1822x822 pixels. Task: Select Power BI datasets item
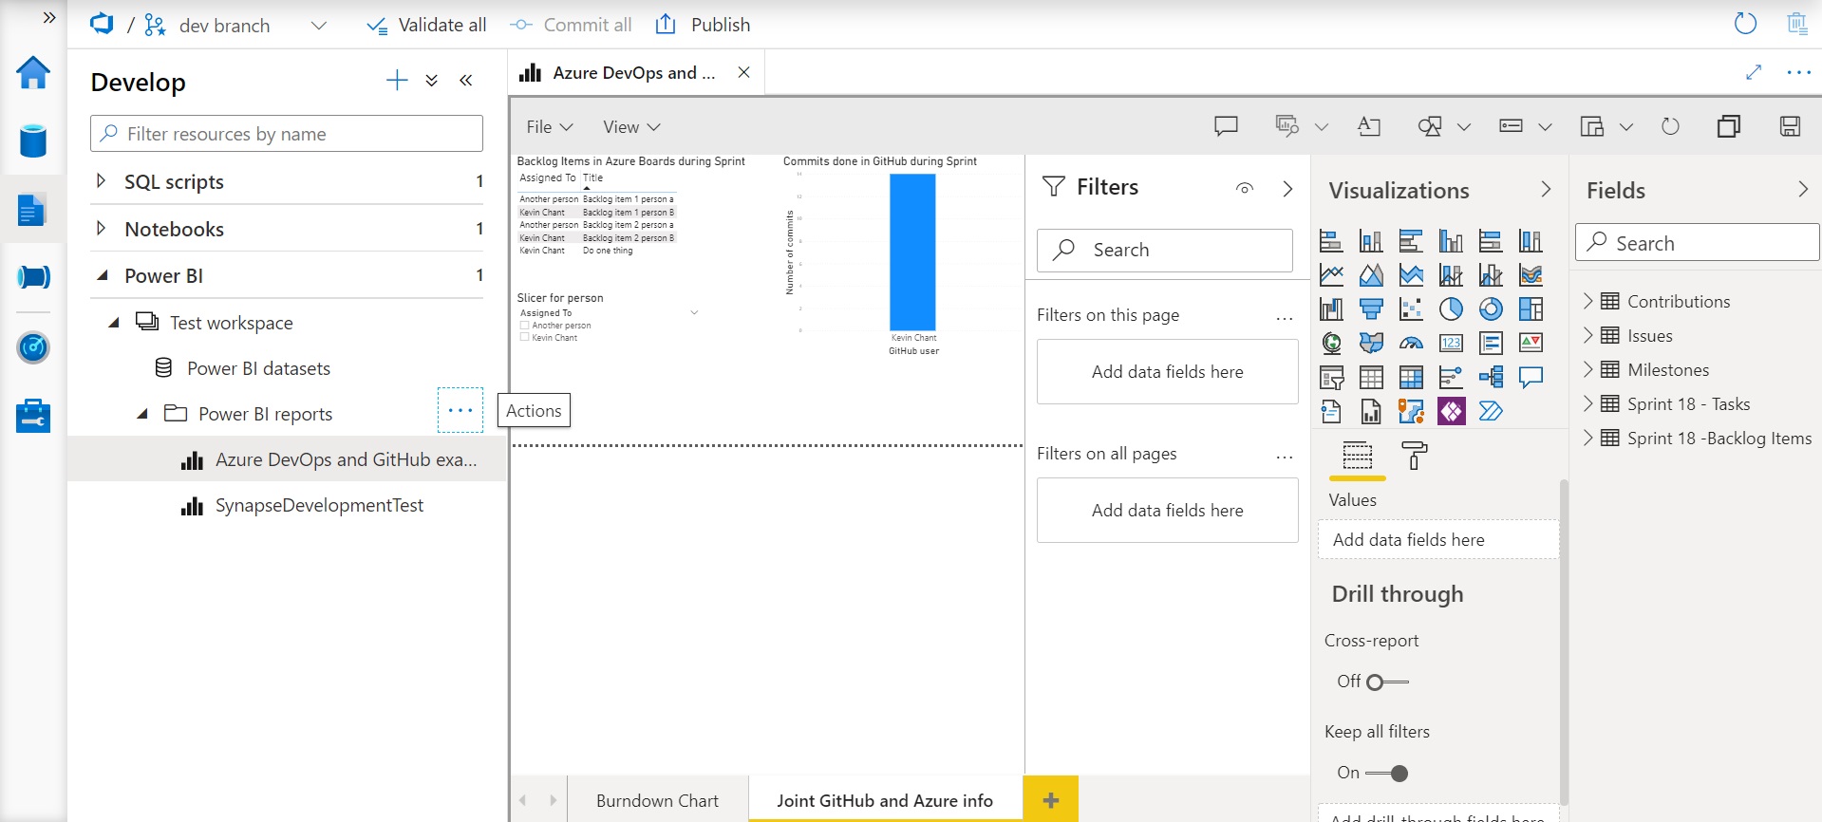[x=258, y=368]
